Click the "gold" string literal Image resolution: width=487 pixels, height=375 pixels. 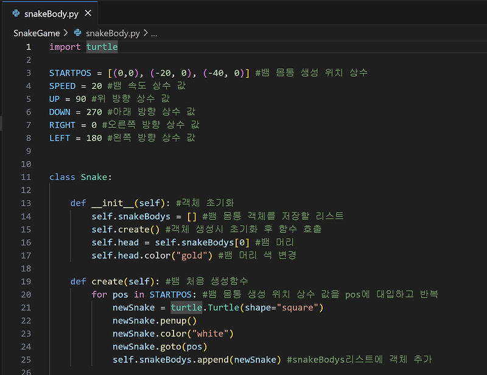pos(193,254)
